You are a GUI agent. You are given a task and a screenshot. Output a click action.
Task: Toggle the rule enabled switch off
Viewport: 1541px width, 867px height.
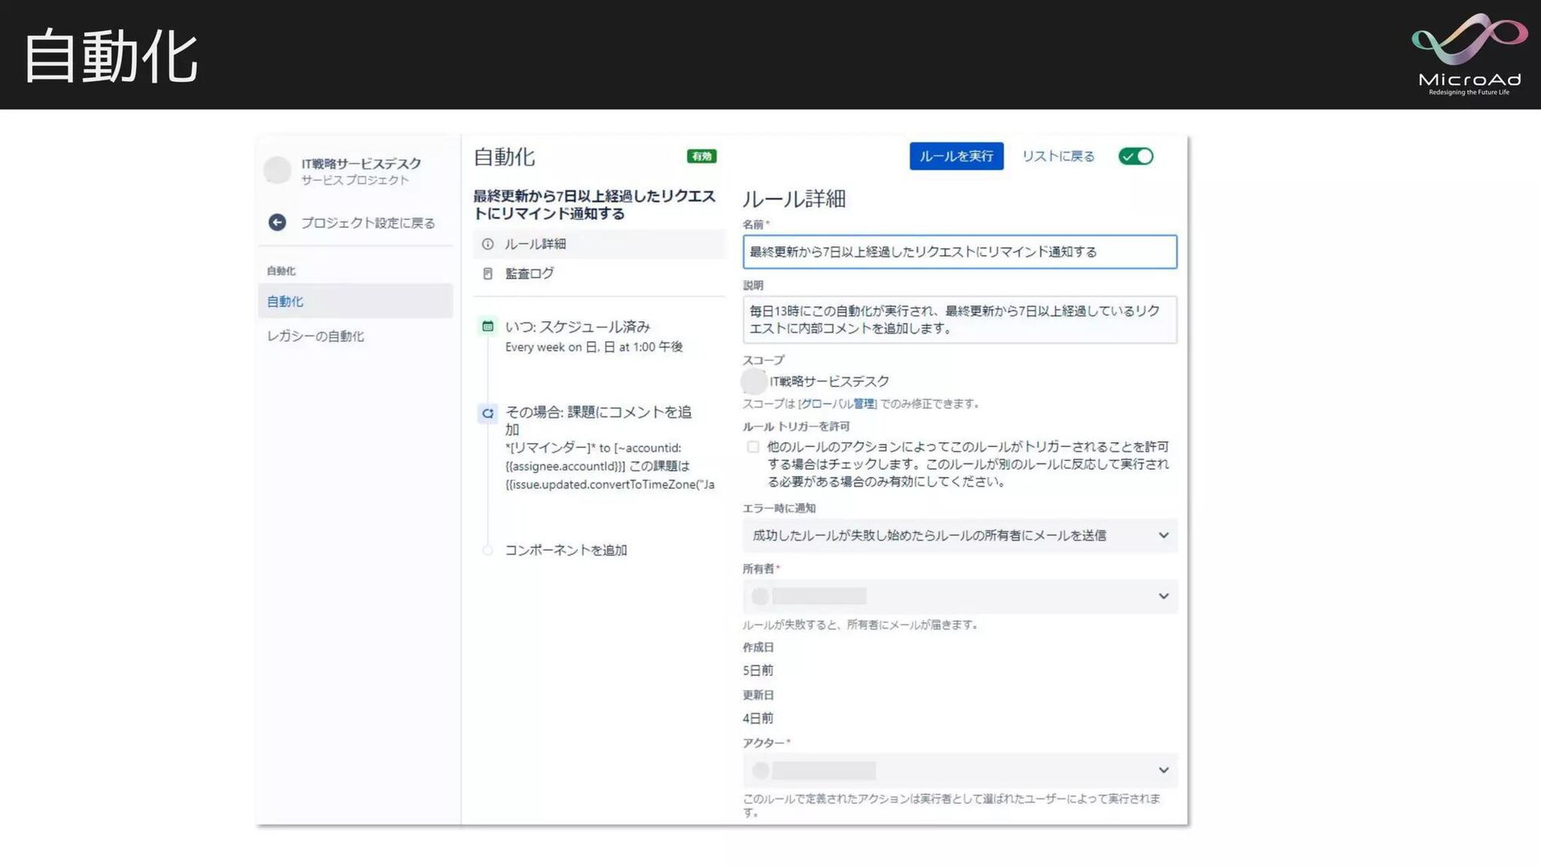click(1136, 157)
